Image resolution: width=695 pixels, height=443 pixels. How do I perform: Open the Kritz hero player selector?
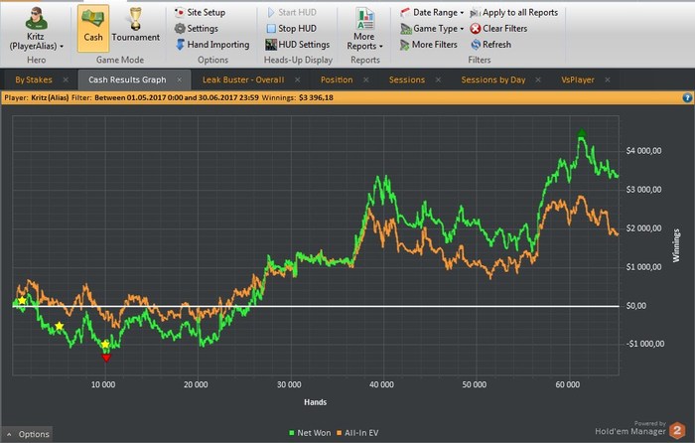click(36, 30)
